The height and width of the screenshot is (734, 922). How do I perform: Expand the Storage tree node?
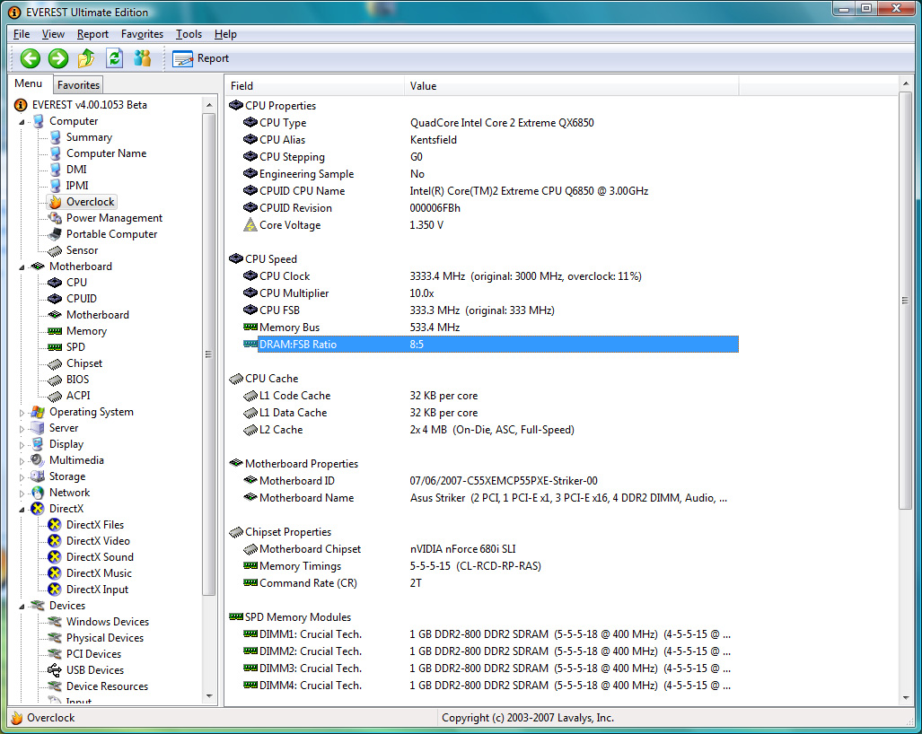(22, 477)
